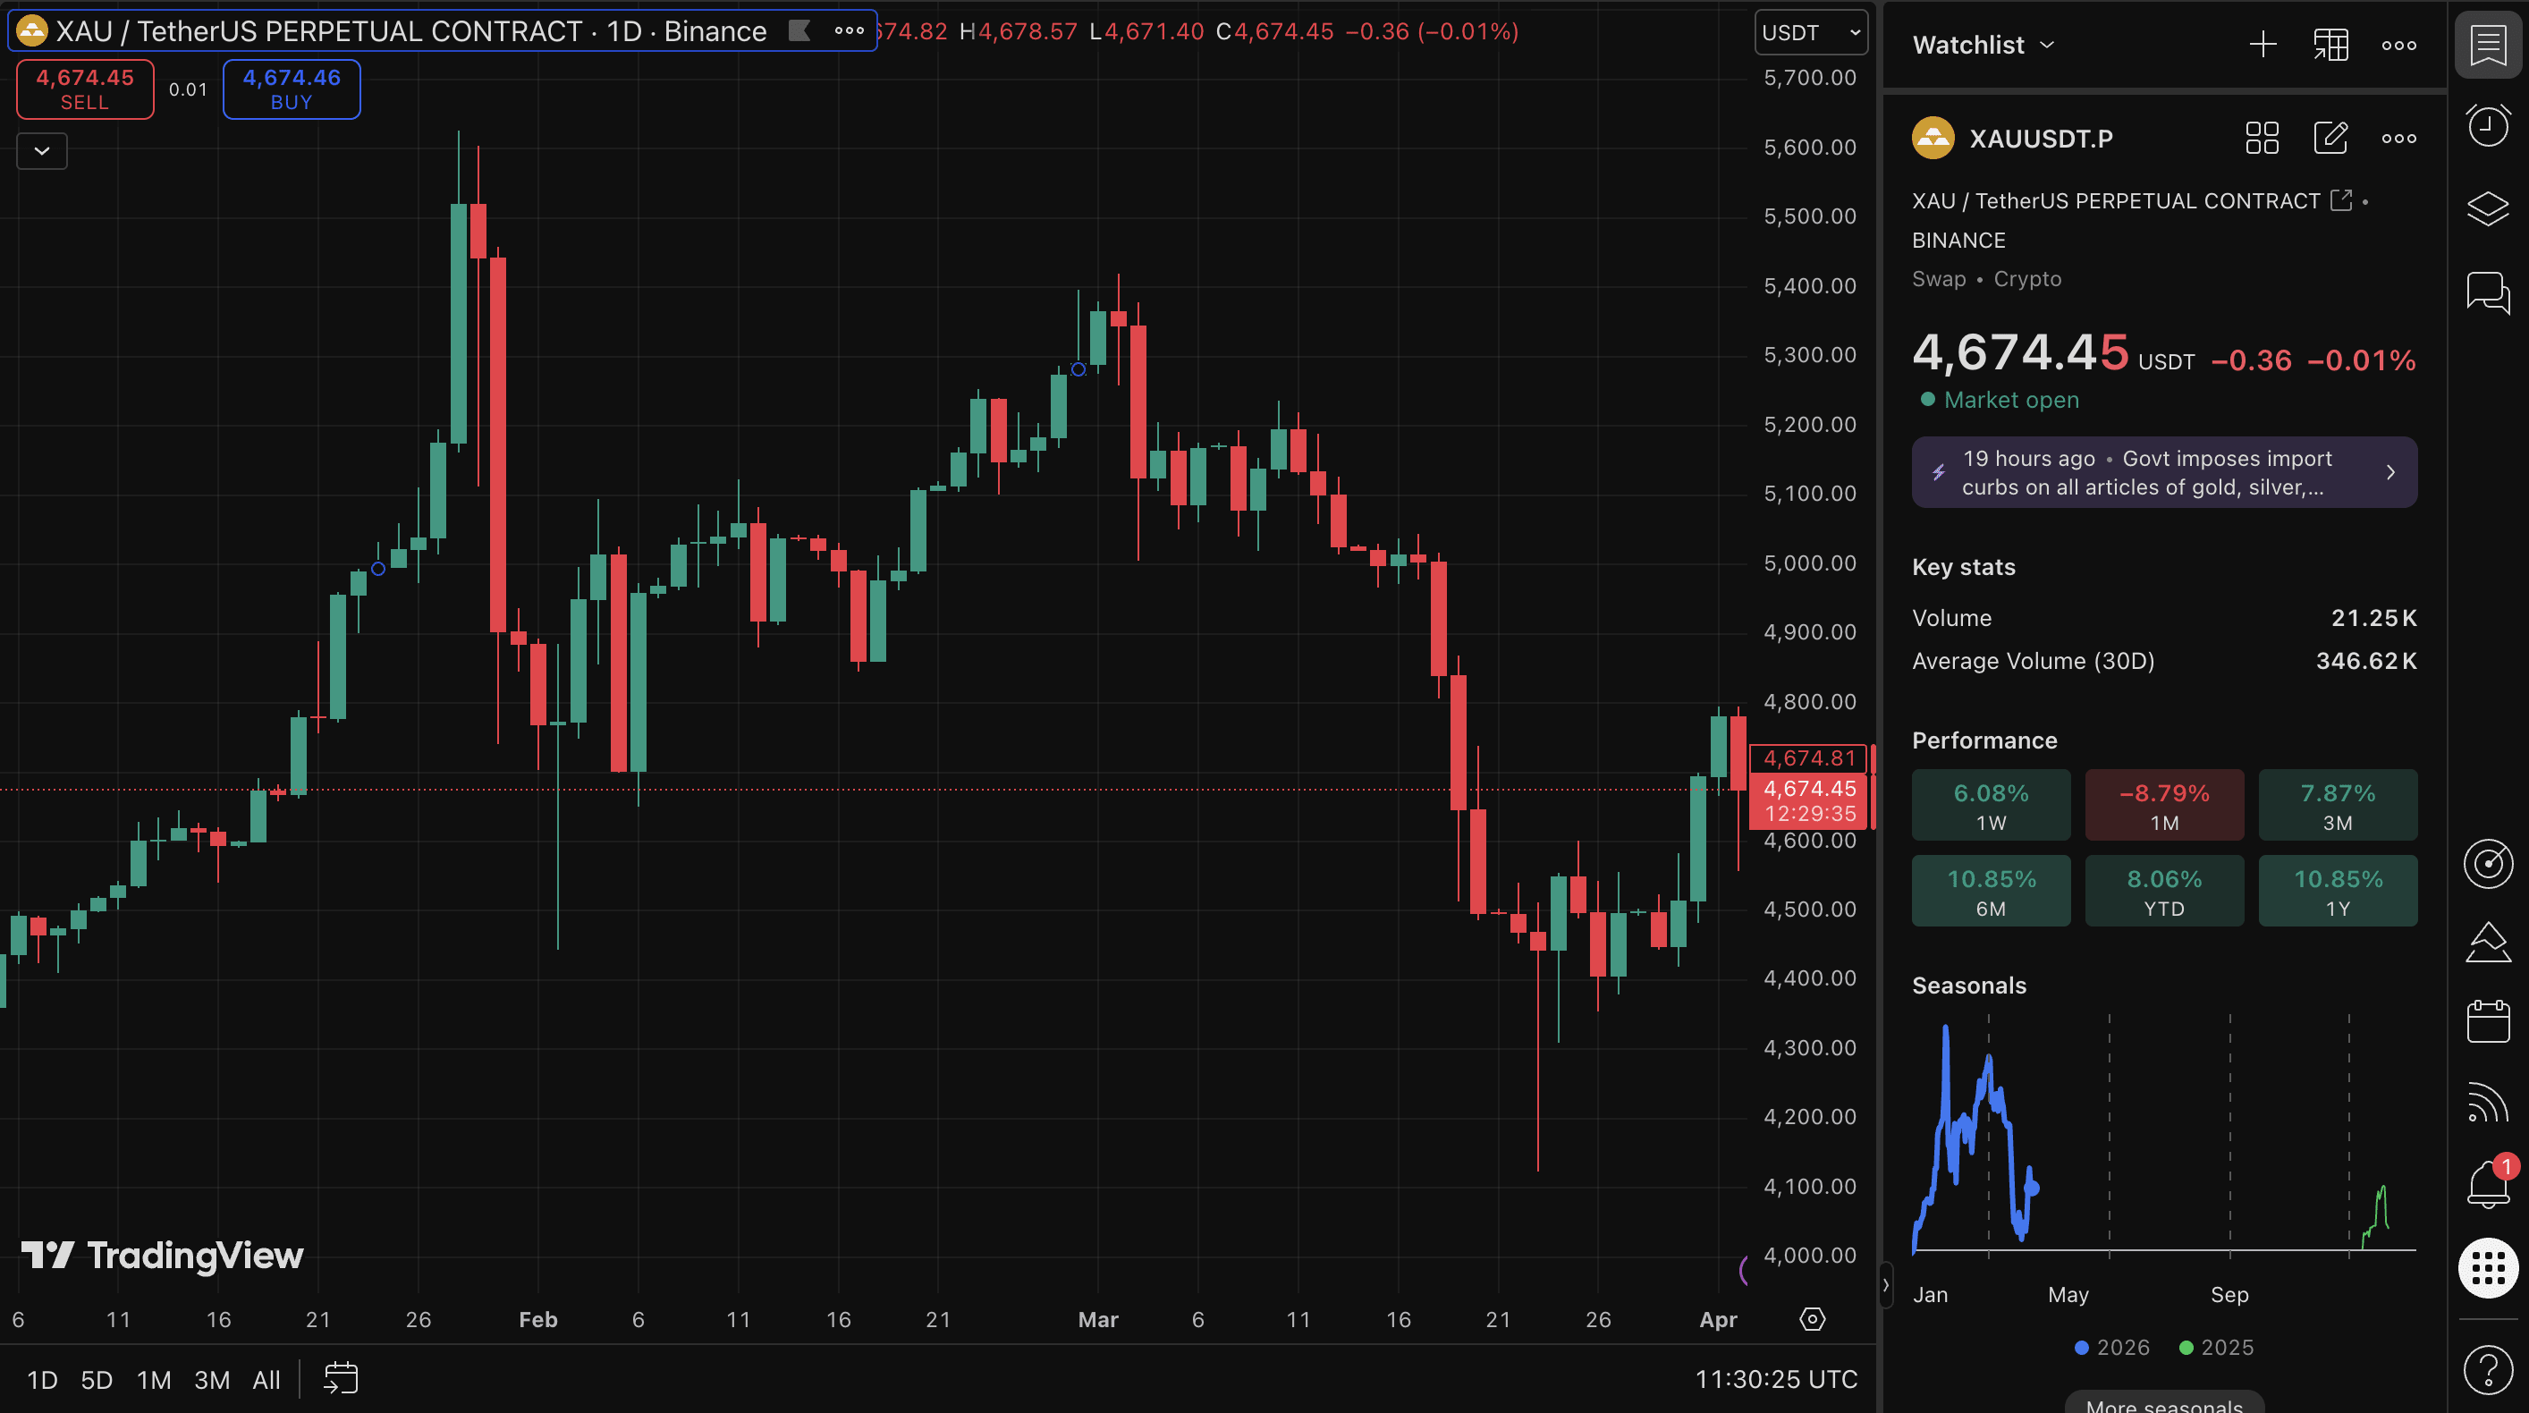Click the Go to date calendar icon
The width and height of the screenshot is (2529, 1413).
point(341,1379)
